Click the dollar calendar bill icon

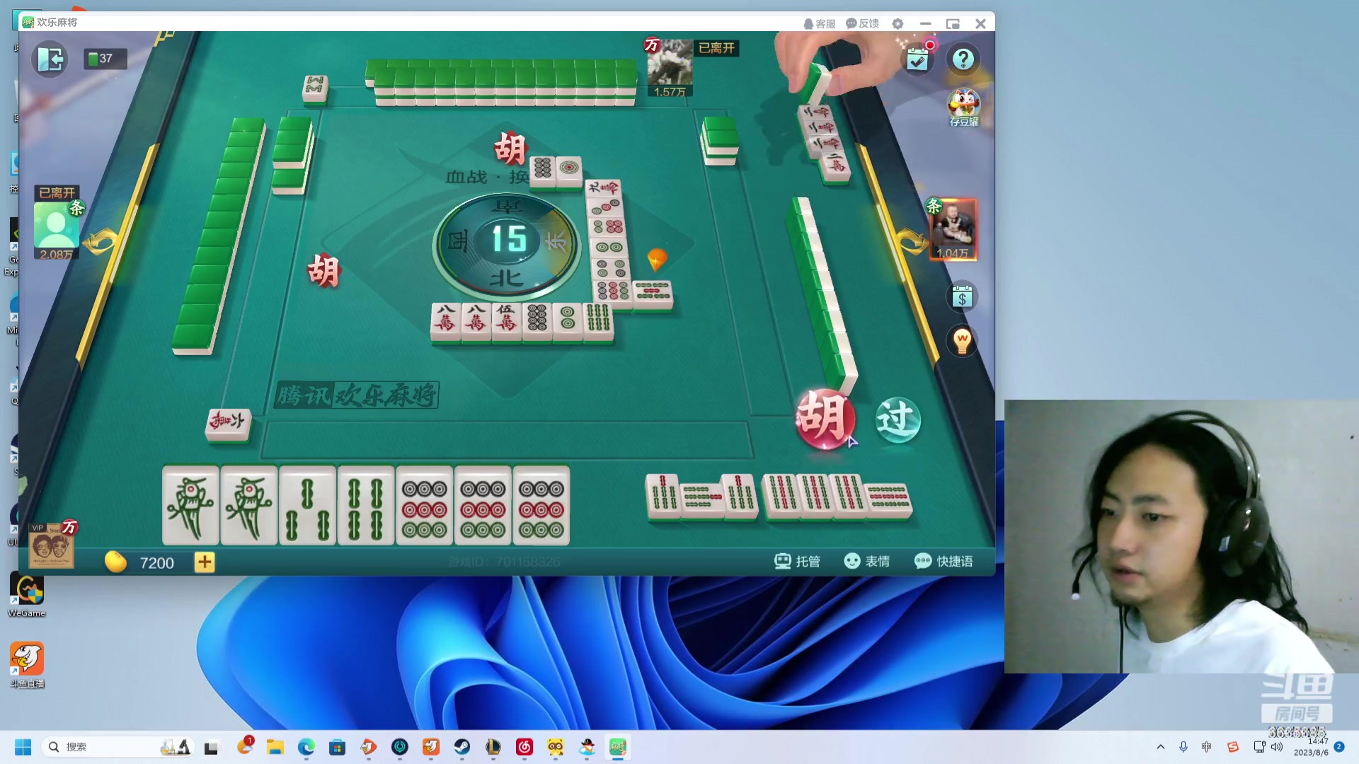click(x=962, y=297)
